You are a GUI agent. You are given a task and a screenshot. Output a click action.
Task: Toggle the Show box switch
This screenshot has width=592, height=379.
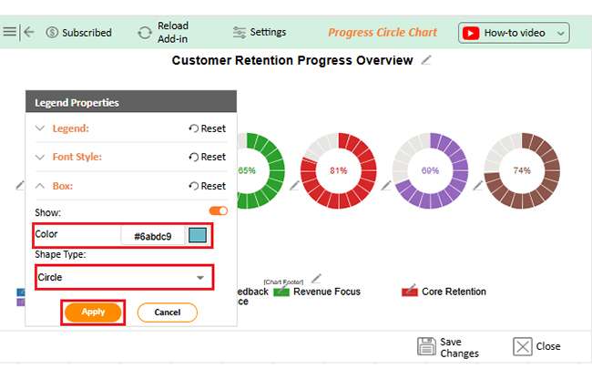219,211
